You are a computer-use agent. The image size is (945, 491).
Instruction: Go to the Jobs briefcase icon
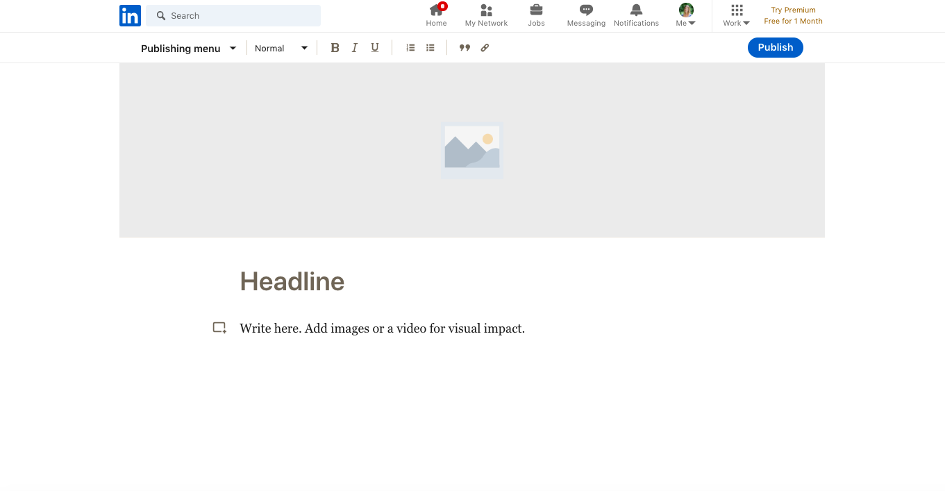[536, 15]
